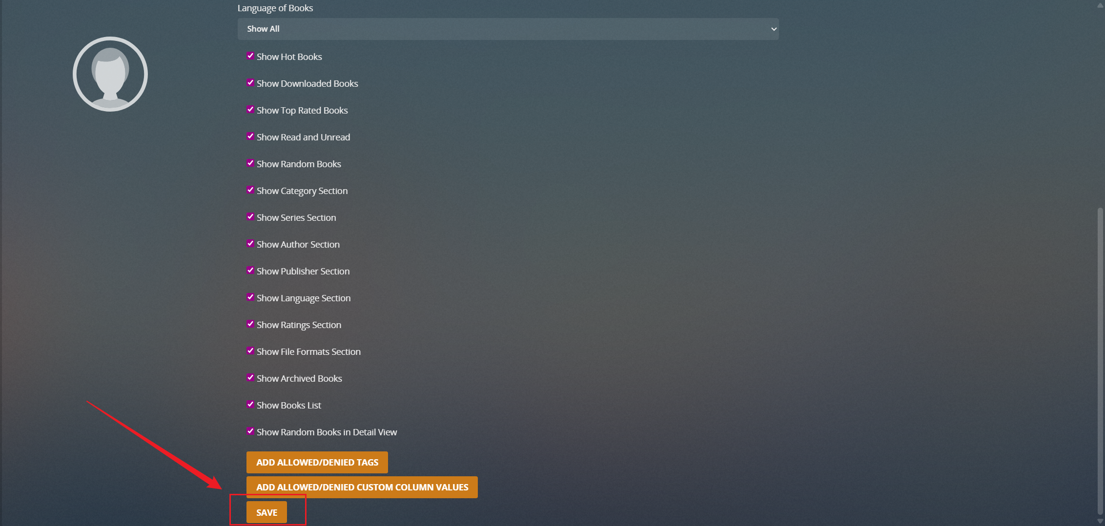The height and width of the screenshot is (526, 1105).
Task: Toggle Show Random Books in Detail View
Action: pyautogui.click(x=250, y=431)
